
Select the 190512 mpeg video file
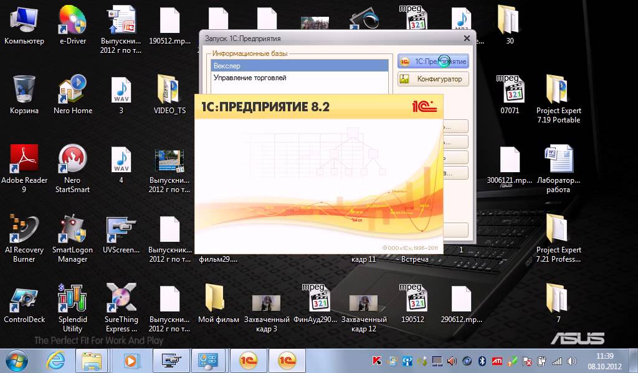(412, 303)
